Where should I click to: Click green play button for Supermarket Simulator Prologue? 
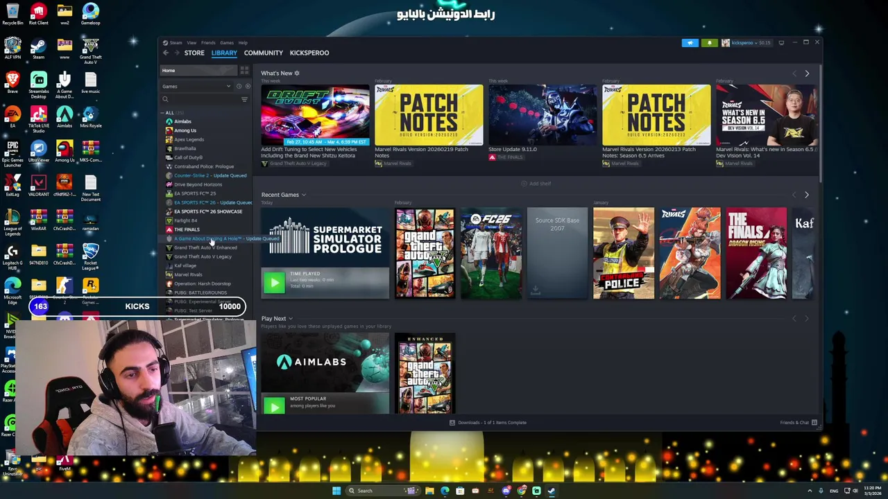(274, 282)
